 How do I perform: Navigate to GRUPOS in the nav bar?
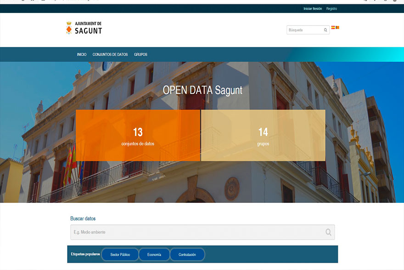pos(140,55)
